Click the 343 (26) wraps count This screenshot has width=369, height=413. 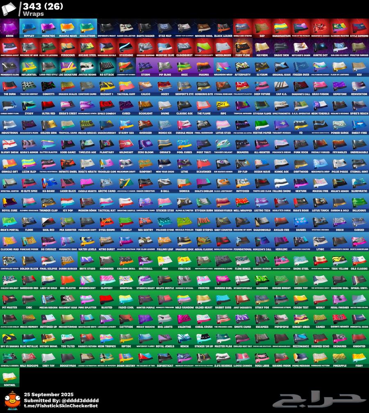click(41, 6)
